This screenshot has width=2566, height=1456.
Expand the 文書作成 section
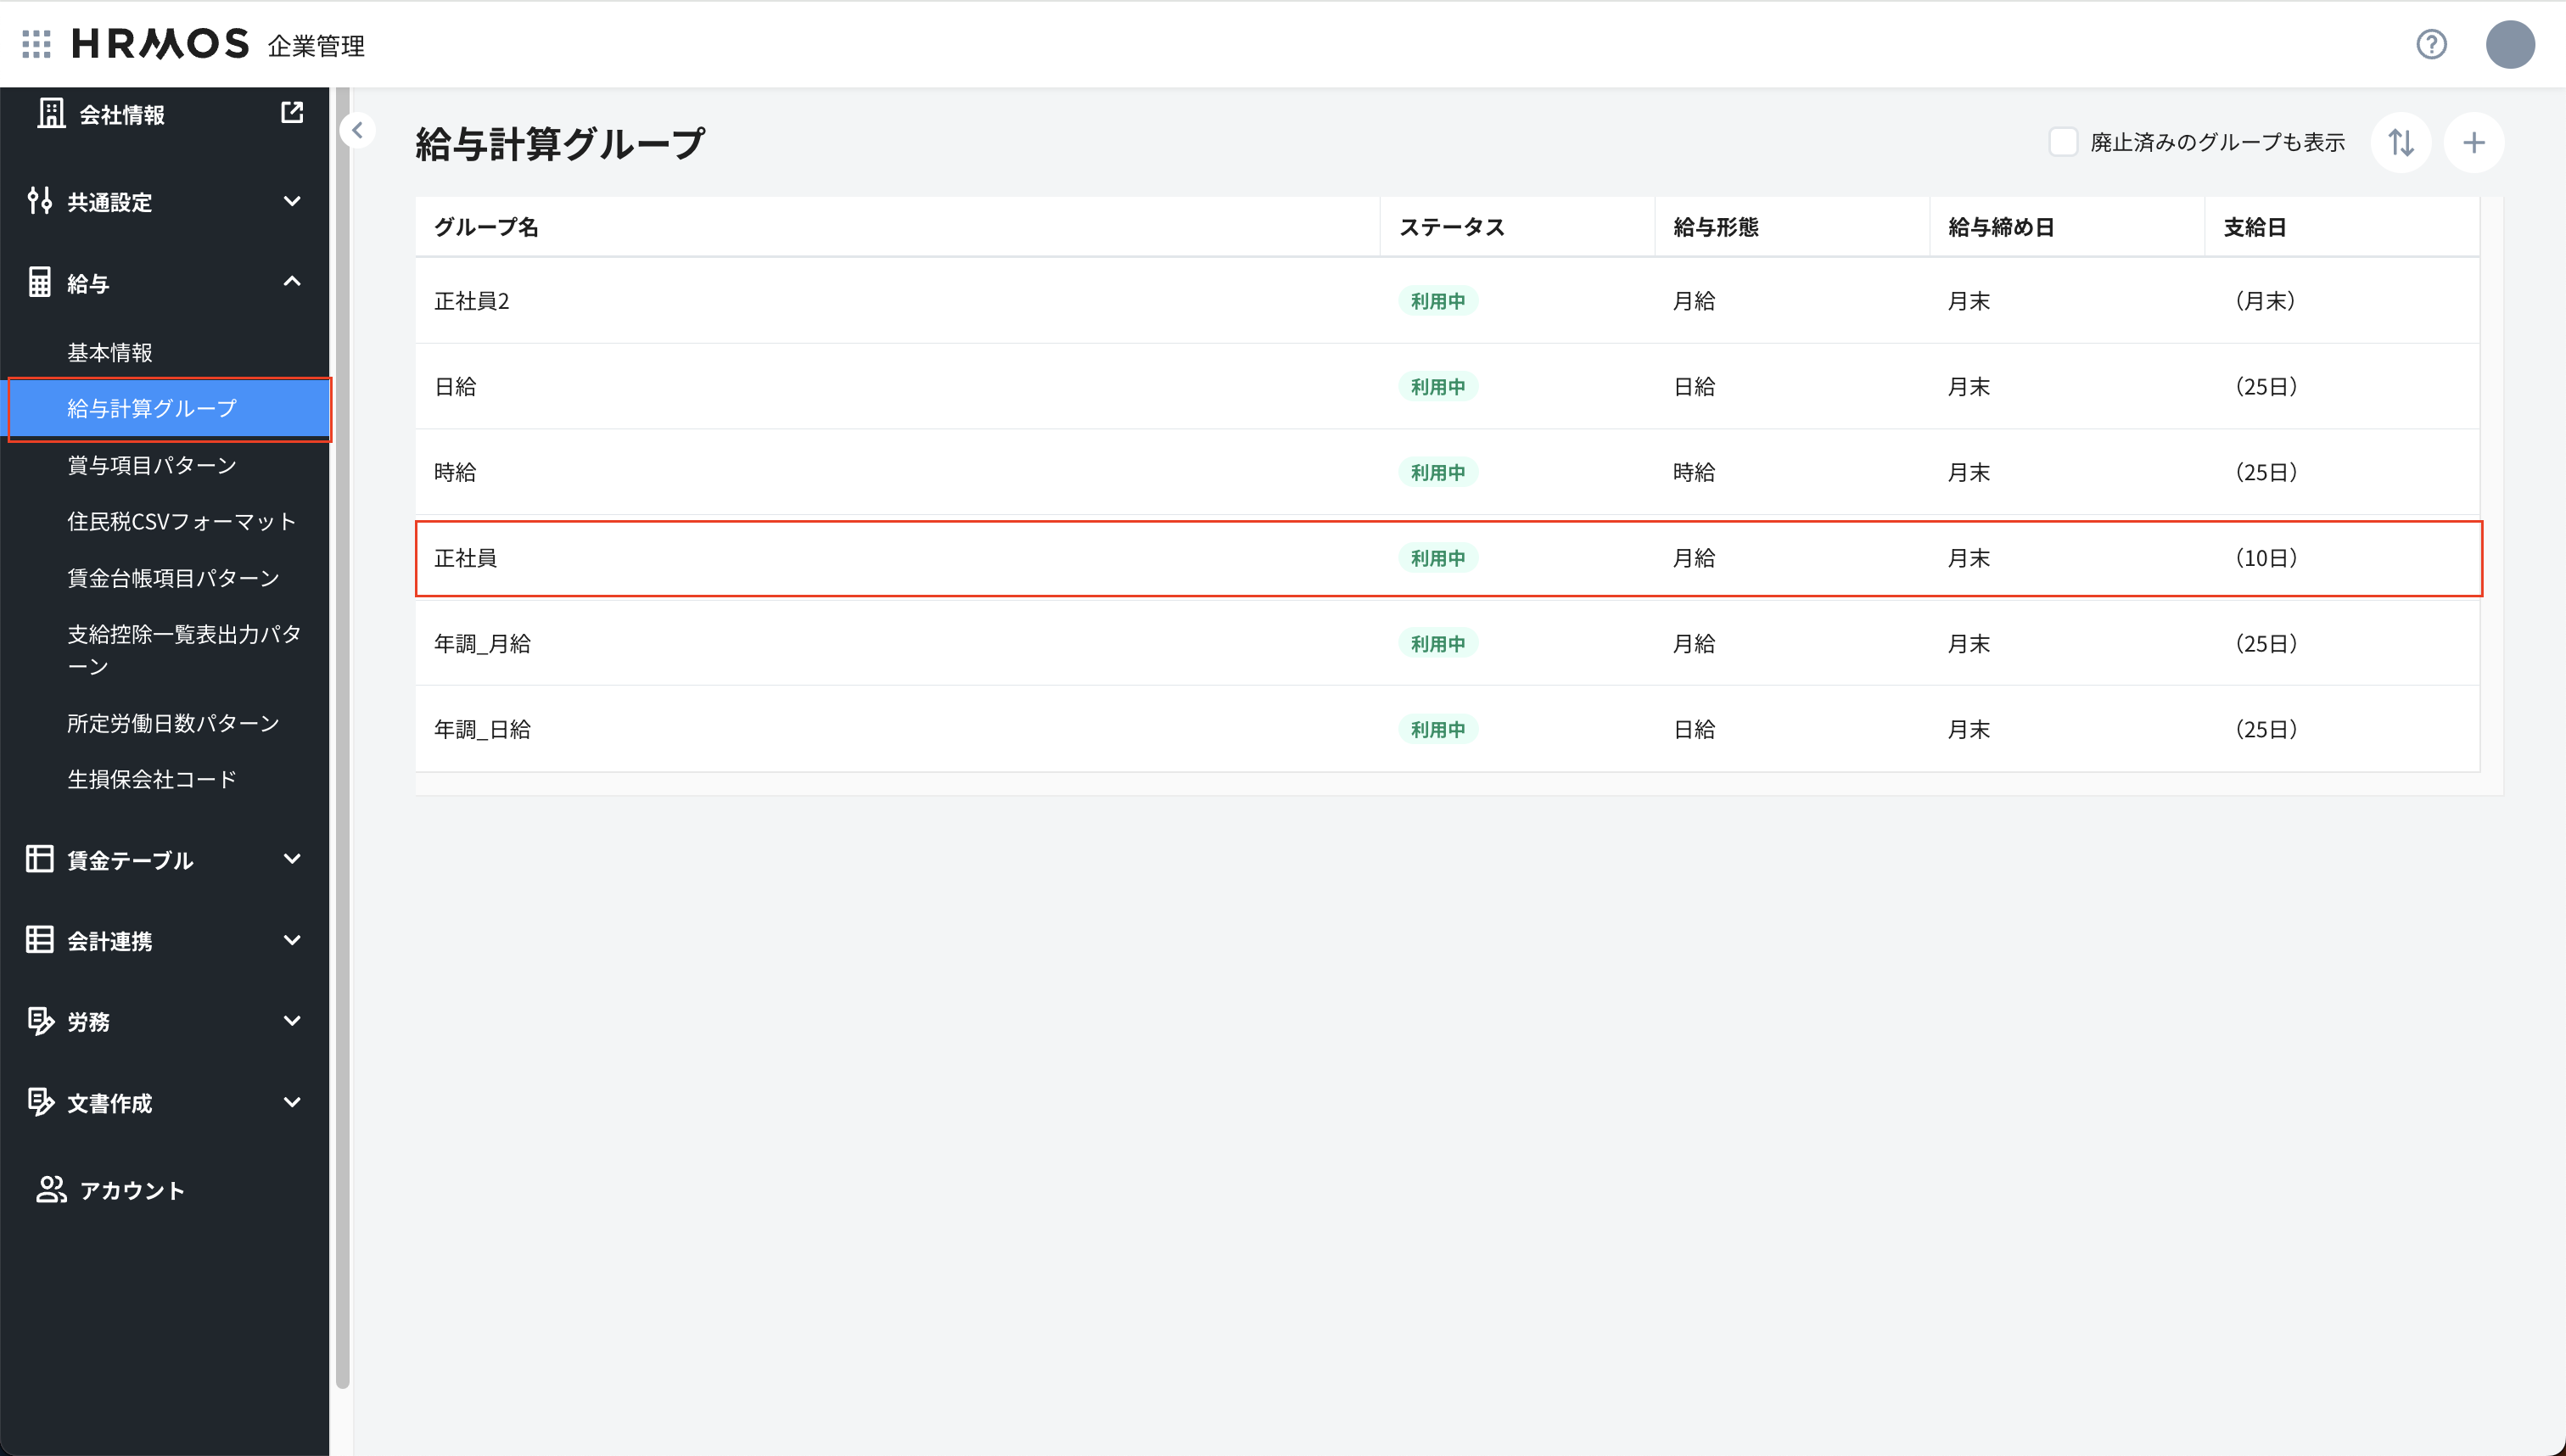click(292, 1102)
